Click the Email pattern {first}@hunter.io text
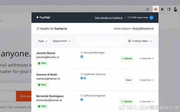The width and height of the screenshot is (180, 112). (x=133, y=29)
